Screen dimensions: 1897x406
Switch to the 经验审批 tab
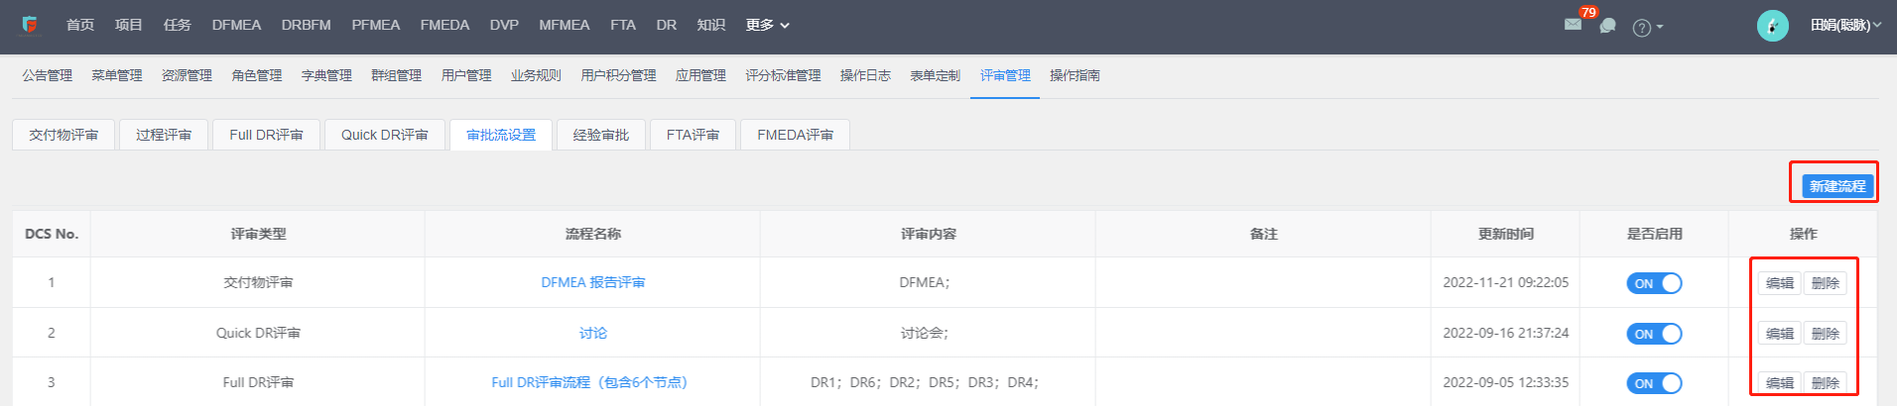601,135
